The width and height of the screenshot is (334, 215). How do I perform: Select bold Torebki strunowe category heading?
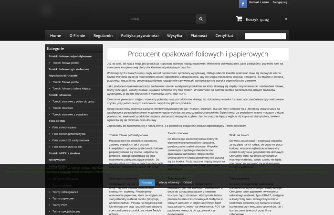[x=60, y=95]
